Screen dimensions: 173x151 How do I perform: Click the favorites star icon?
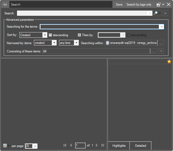point(169,61)
